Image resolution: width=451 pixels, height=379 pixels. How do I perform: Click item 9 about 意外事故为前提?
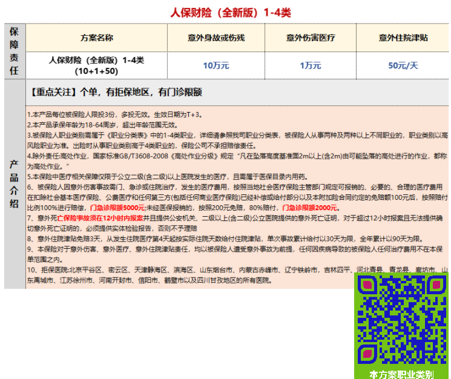(x=235, y=254)
